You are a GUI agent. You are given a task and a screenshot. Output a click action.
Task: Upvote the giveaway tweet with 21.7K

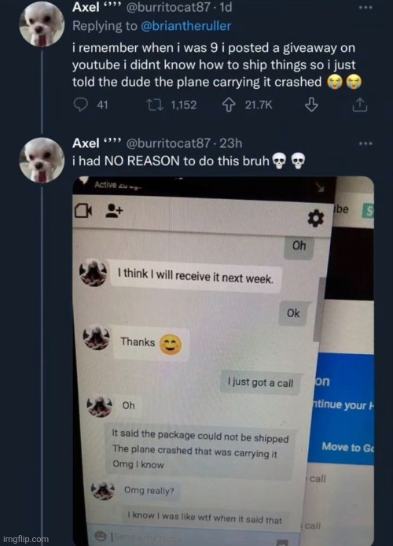227,105
